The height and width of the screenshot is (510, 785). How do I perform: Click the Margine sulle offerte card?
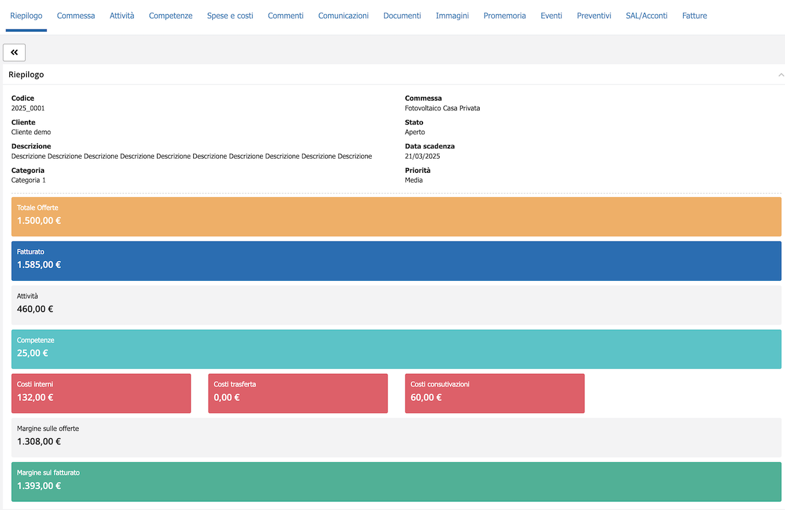click(396, 437)
